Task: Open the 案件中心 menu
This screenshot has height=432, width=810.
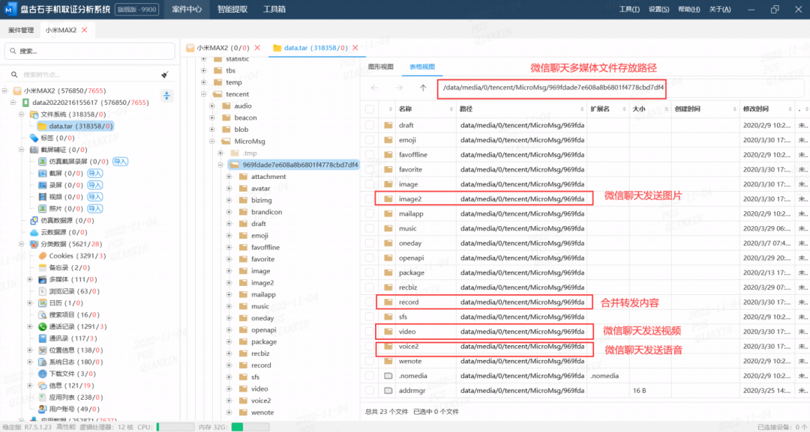Action: [x=187, y=9]
